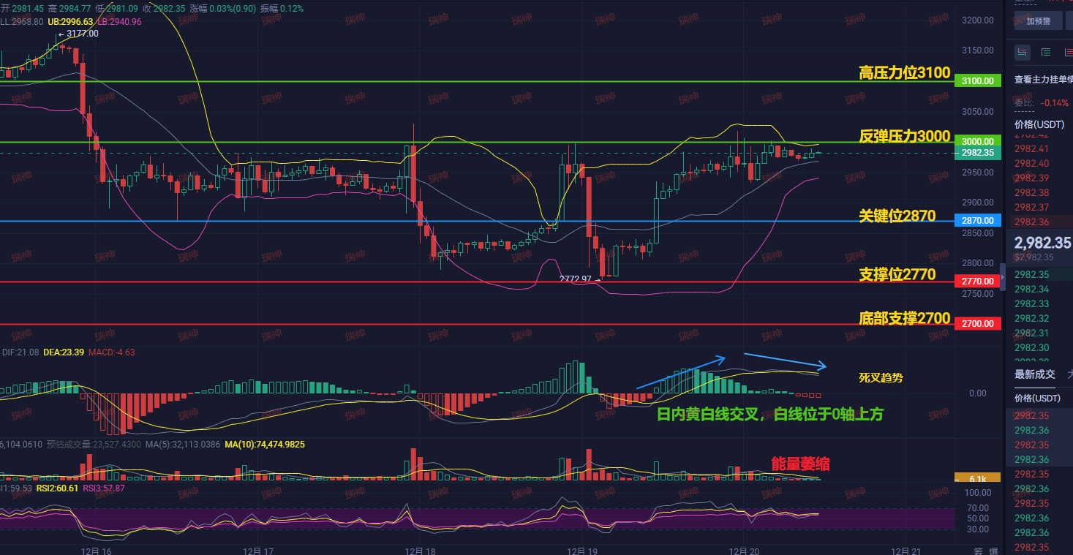Open 查看主力挂单 main force orders link
The height and width of the screenshot is (555, 1073).
tap(1044, 80)
